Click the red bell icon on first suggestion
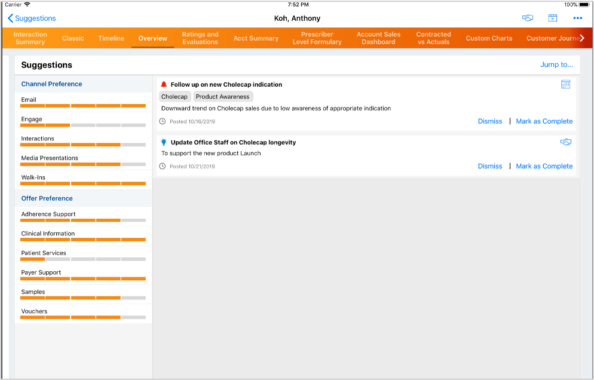 (x=164, y=84)
